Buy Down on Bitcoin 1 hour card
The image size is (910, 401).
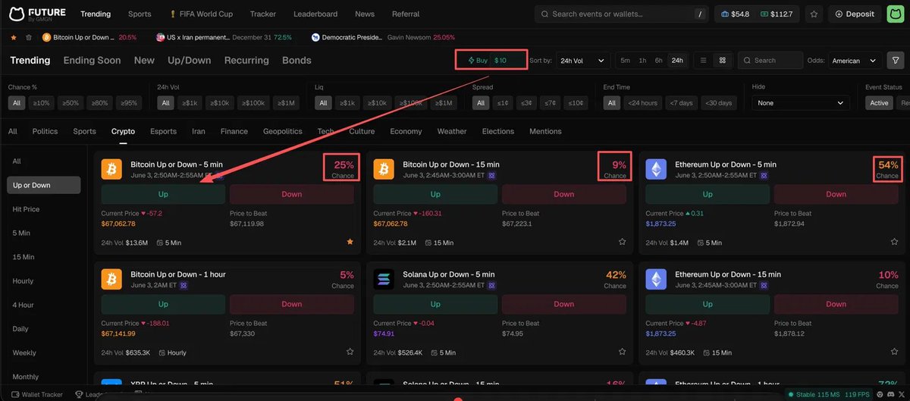coord(292,304)
